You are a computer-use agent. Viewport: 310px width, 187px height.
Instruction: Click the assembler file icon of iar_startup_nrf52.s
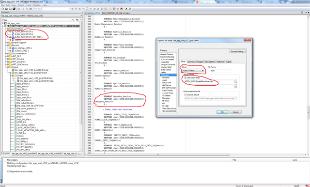pyautogui.click(x=13, y=48)
